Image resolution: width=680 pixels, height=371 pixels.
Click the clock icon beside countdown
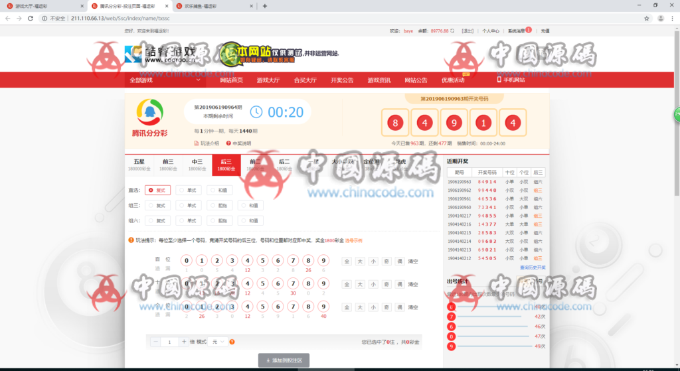click(x=256, y=111)
